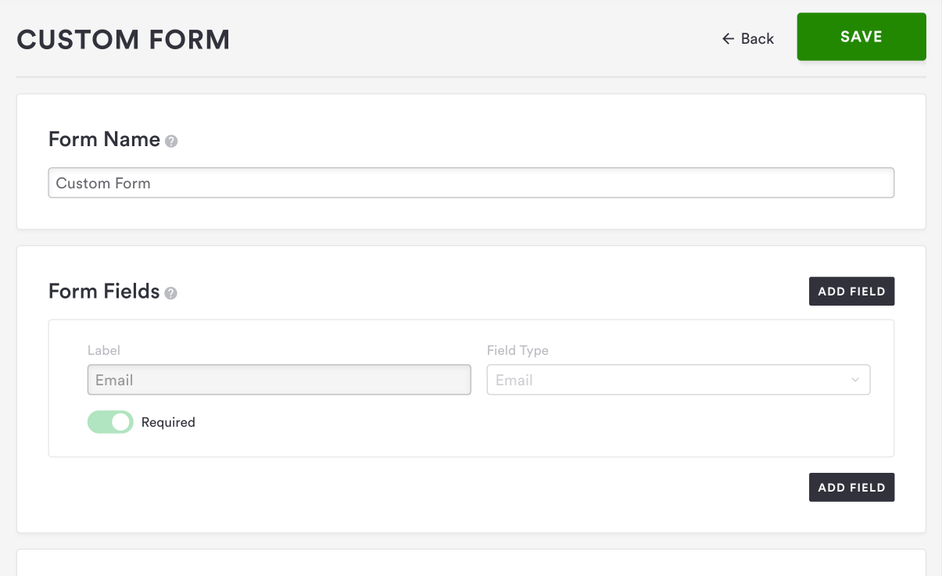Viewport: 942px width, 576px height.
Task: Click the Form Fields section heading
Action: [104, 292]
